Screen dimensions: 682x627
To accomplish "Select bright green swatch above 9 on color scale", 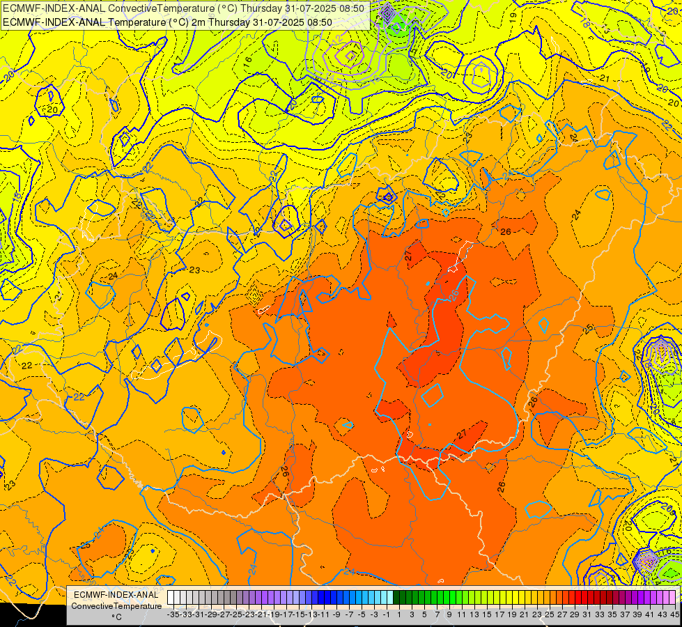I will click(x=447, y=597).
